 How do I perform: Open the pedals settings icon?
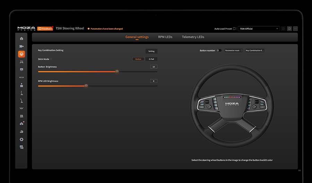coord(21,62)
